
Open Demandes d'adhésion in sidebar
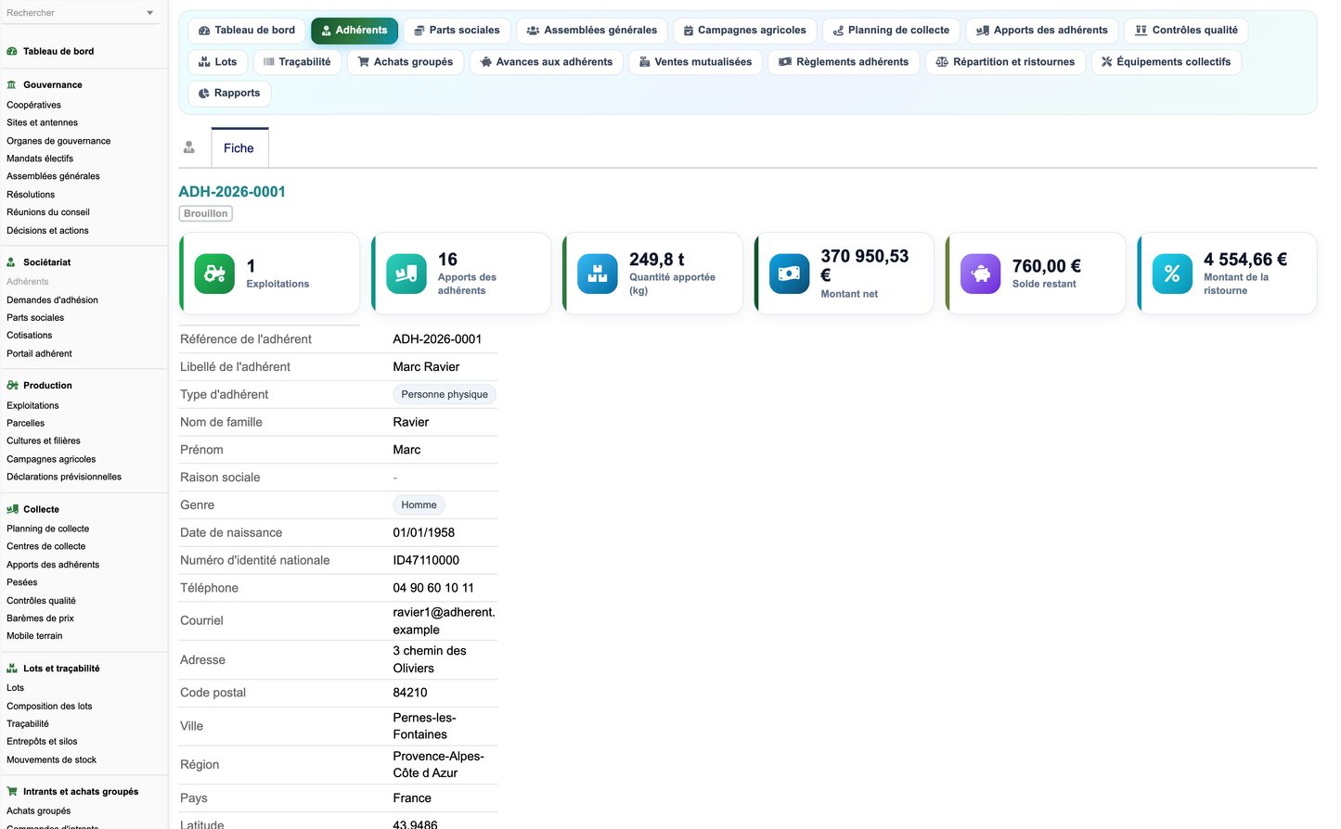point(52,300)
